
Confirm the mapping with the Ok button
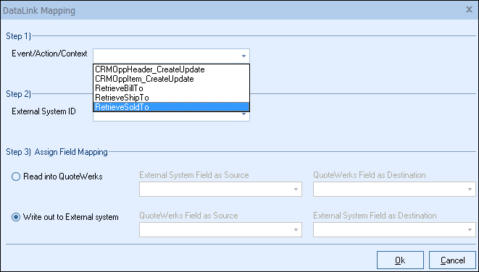coord(400,260)
